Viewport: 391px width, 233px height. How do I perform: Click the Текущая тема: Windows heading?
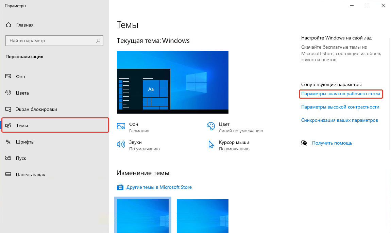coord(153,41)
